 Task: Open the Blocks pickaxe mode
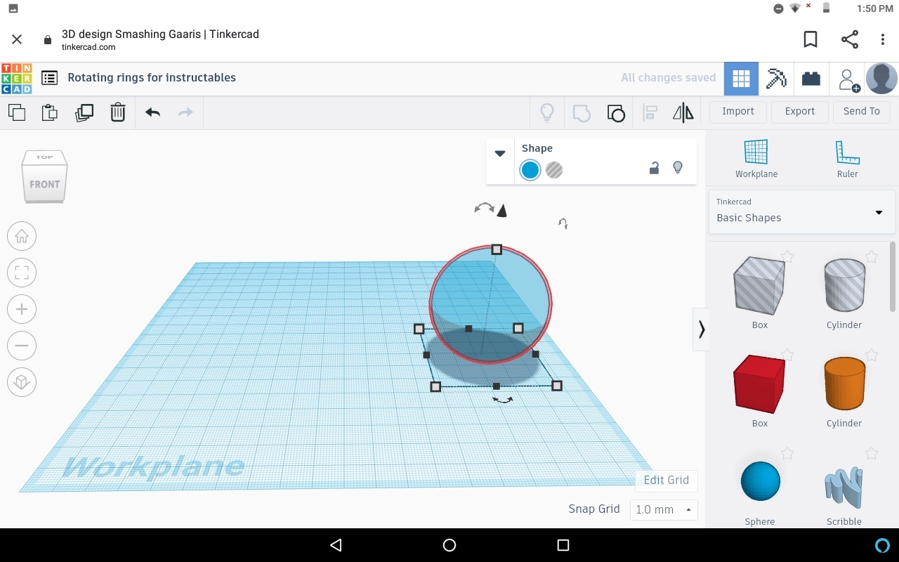[776, 79]
